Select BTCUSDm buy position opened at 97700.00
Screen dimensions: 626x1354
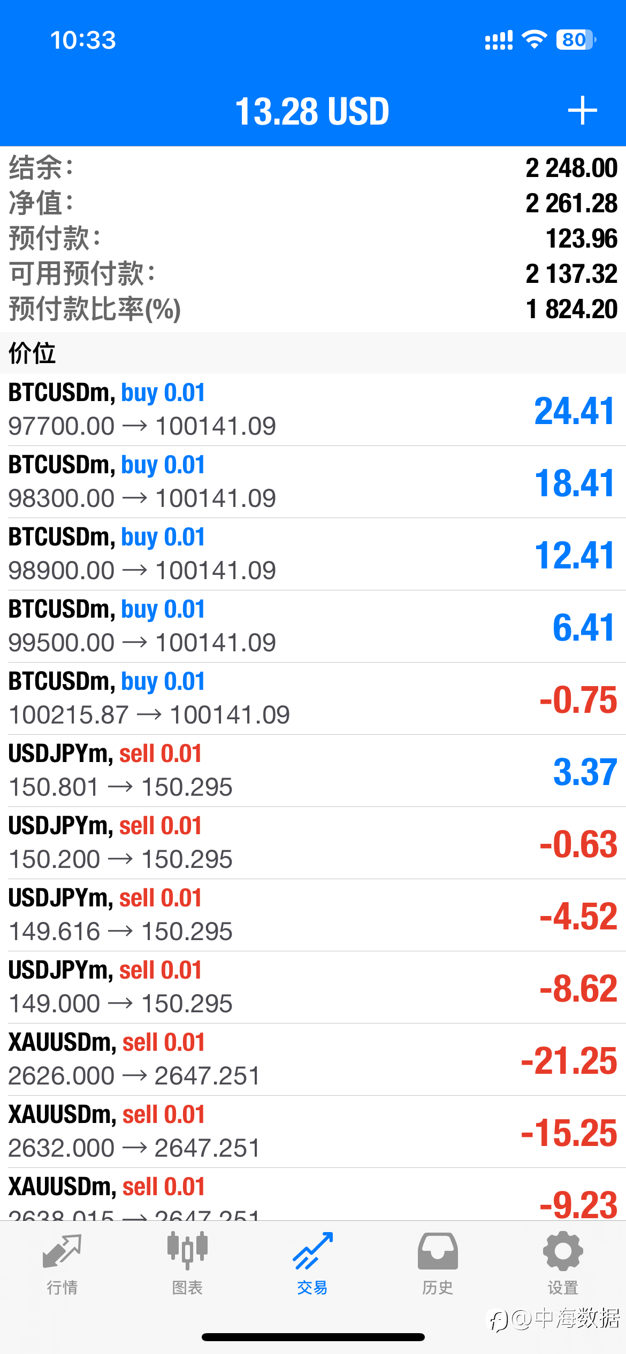313,410
